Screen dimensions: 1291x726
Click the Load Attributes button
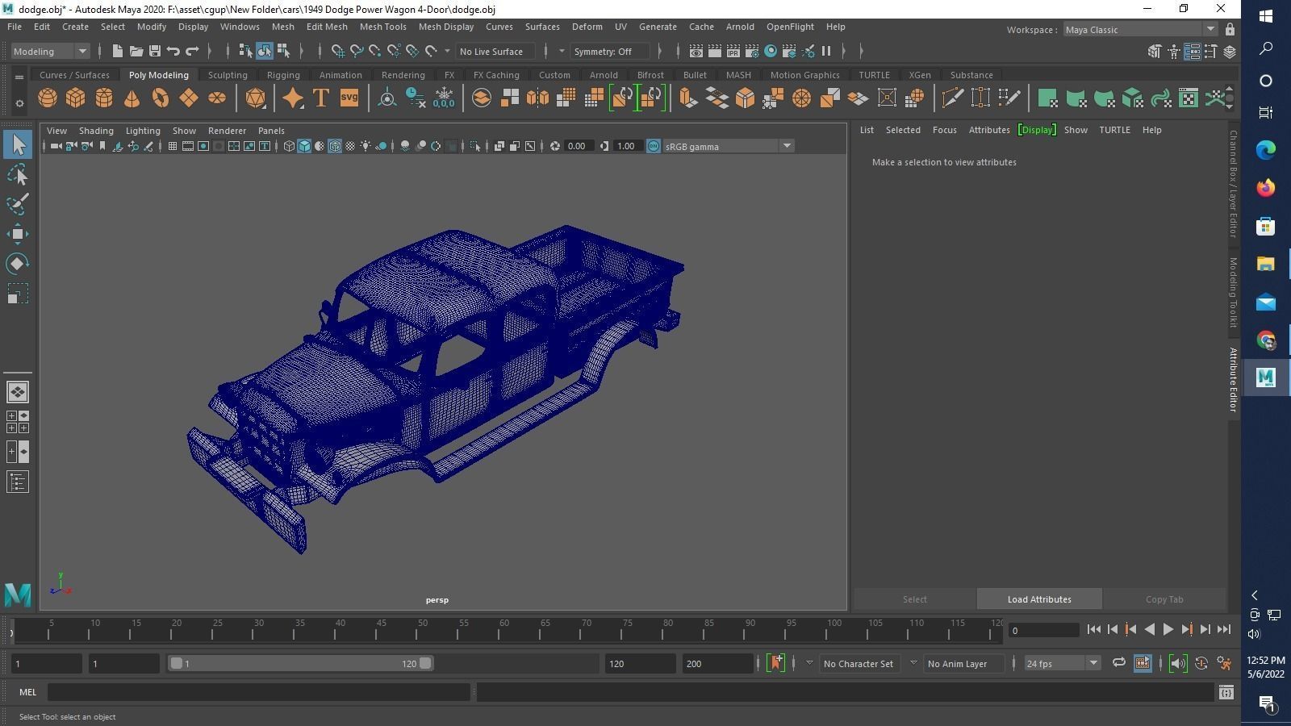point(1039,599)
